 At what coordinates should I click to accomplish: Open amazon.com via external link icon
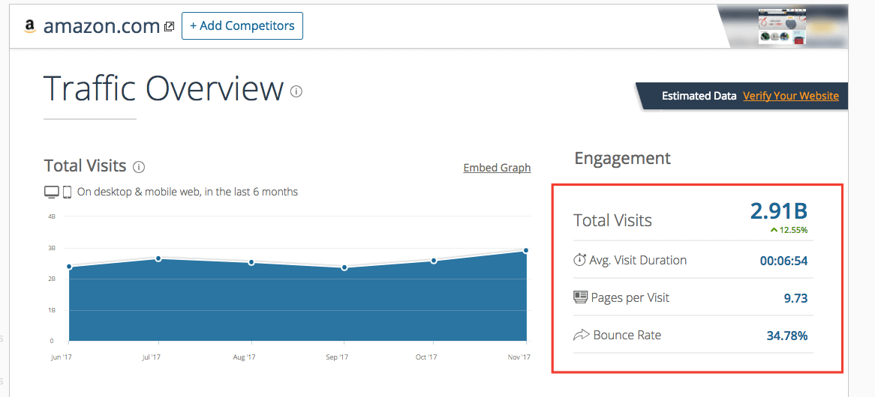tap(170, 27)
